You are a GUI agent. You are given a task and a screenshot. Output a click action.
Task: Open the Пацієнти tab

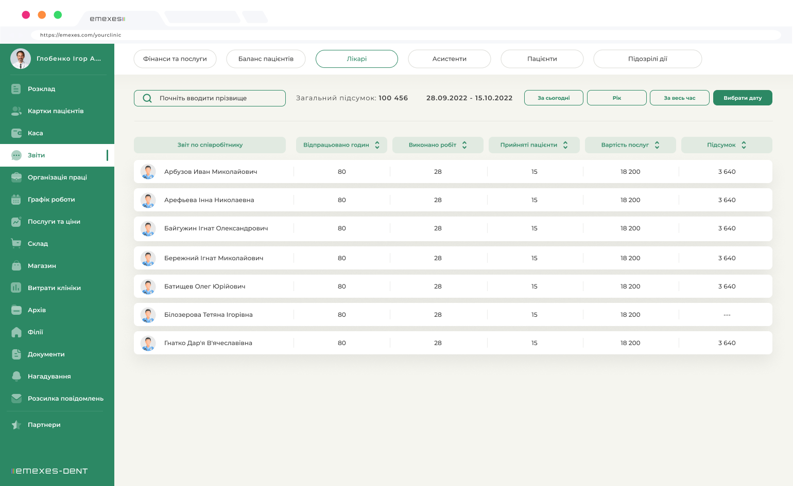coord(542,59)
